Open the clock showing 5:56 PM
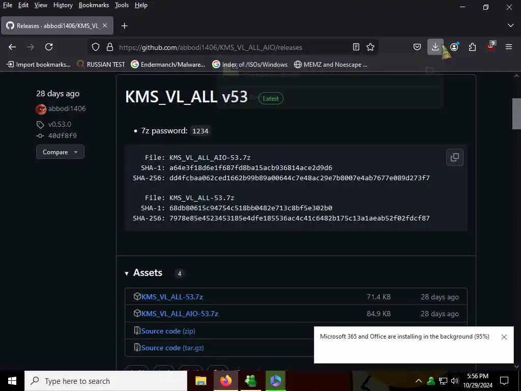Screen dimensions: 521x391 [x=477, y=381]
